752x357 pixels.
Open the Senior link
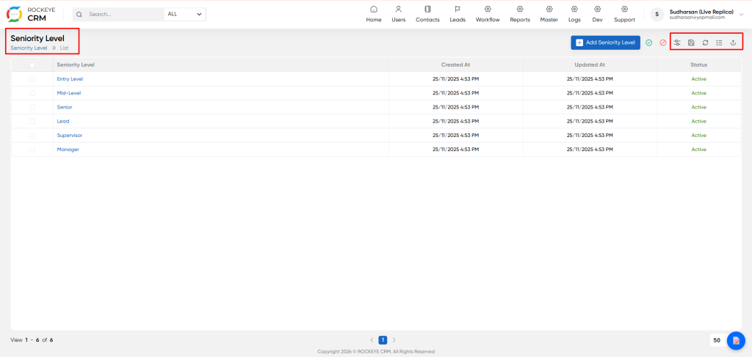coord(65,107)
